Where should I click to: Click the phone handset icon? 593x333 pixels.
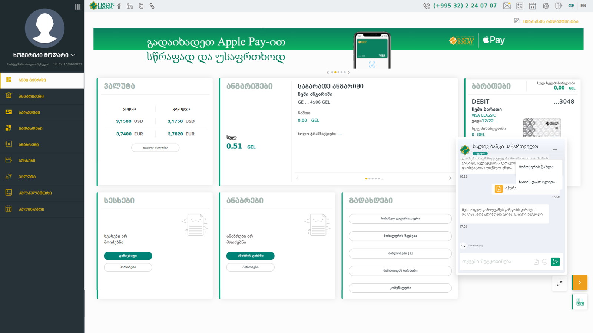[427, 6]
